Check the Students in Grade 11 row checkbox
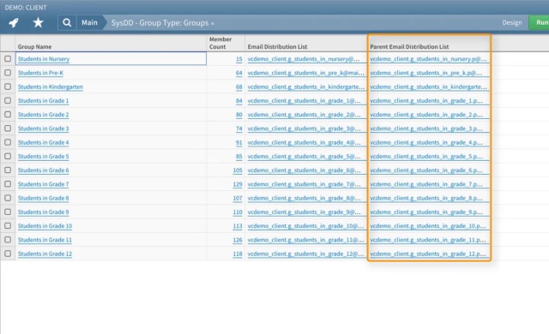The height and width of the screenshot is (334, 549). pyautogui.click(x=8, y=240)
